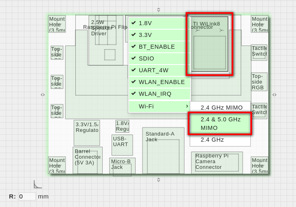Select the top-left Mount Hole
Screen dimensions: 296x207
57,24
